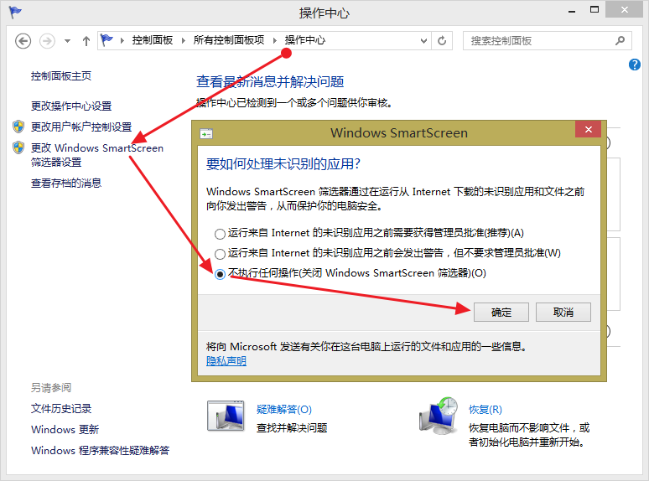Viewport: 649px width, 481px height.
Task: Open help with the blue question mark icon
Action: coord(635,65)
